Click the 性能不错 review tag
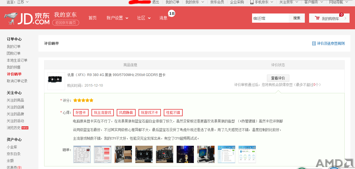The height and width of the screenshot is (169, 355). tap(173, 112)
